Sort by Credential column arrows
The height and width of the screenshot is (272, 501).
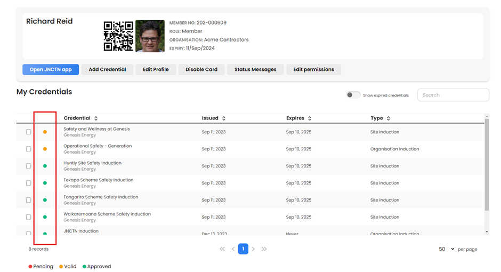pos(96,118)
